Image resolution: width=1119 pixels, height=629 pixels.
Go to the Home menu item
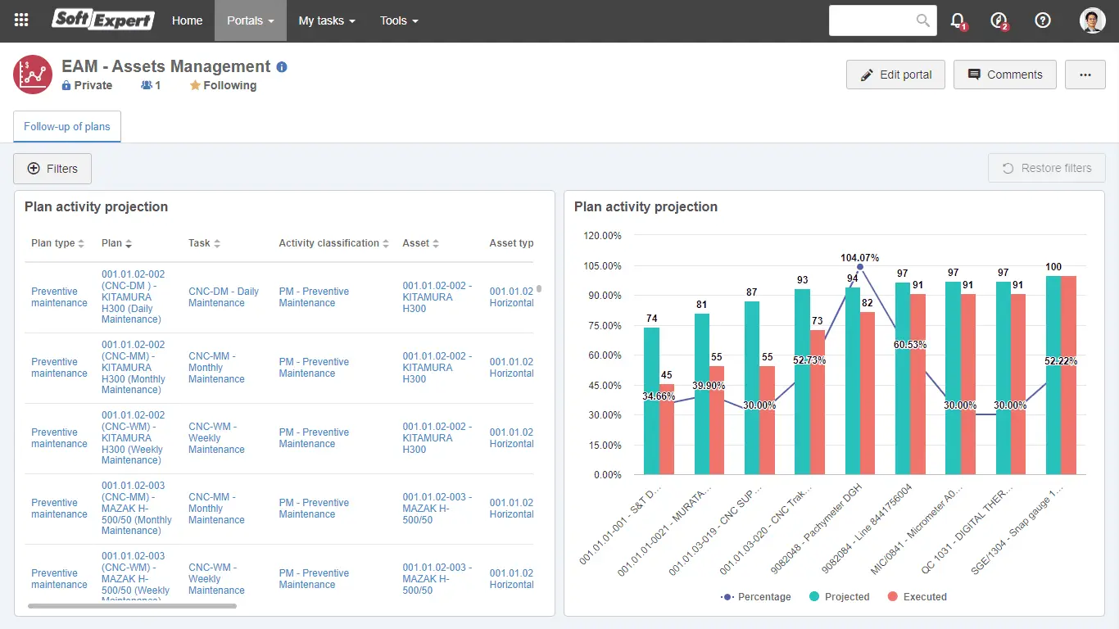(x=187, y=20)
